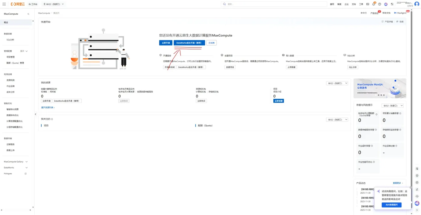Open 查看更多 link in 产品动态
This screenshot has height=215, width=421.
[398, 183]
